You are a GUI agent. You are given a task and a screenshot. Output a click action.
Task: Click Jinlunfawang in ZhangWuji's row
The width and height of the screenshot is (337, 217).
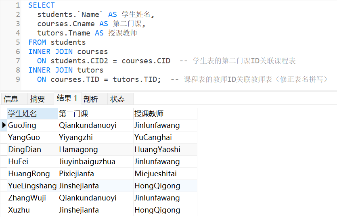click(x=165, y=198)
